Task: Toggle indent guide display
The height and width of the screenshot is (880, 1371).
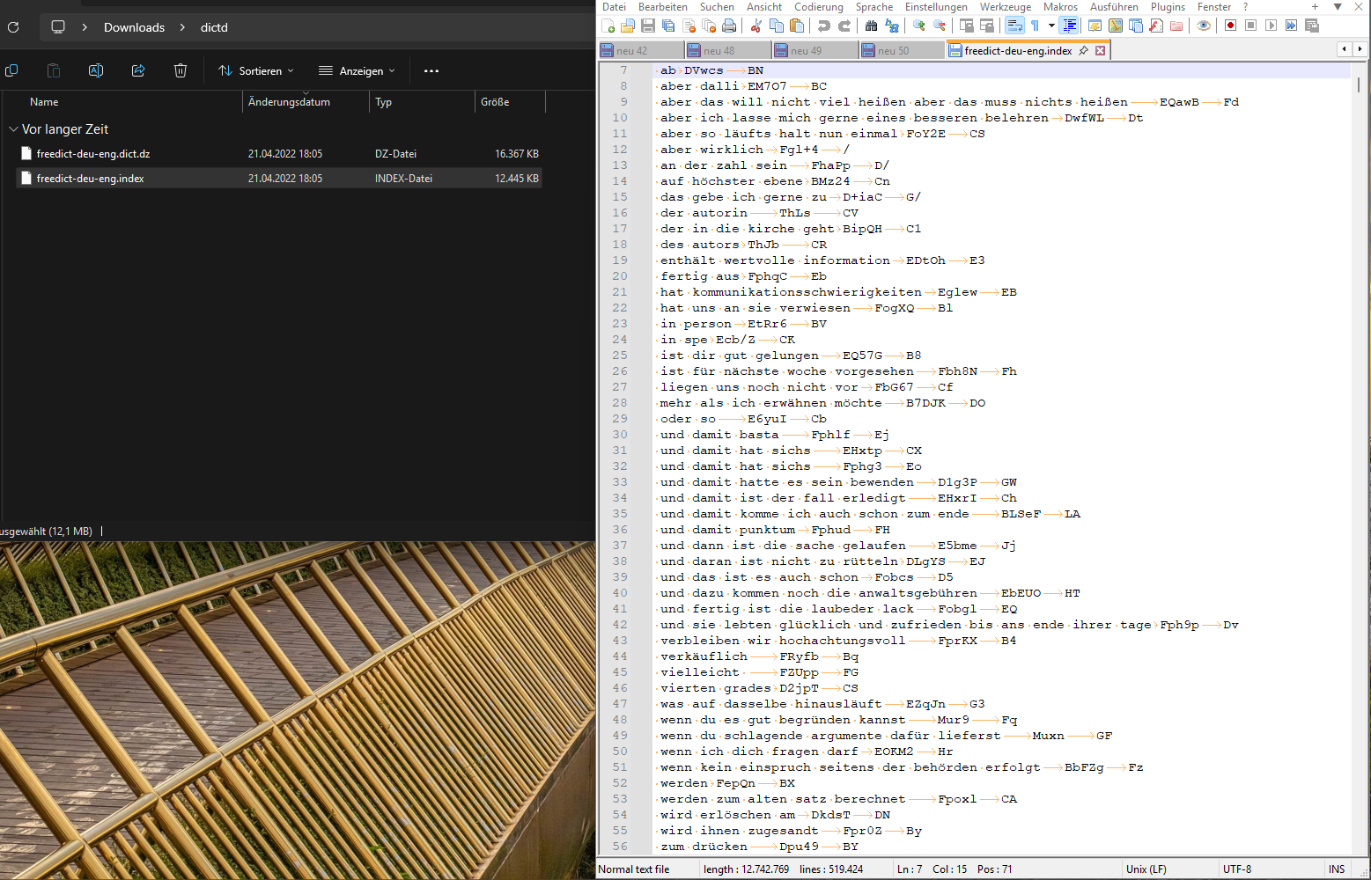Action: (x=1069, y=26)
